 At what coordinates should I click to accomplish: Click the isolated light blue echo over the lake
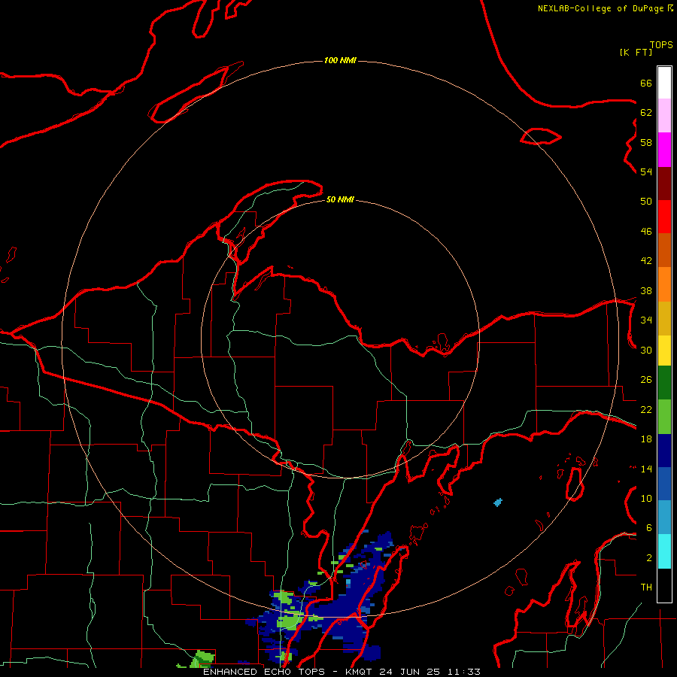tap(498, 502)
